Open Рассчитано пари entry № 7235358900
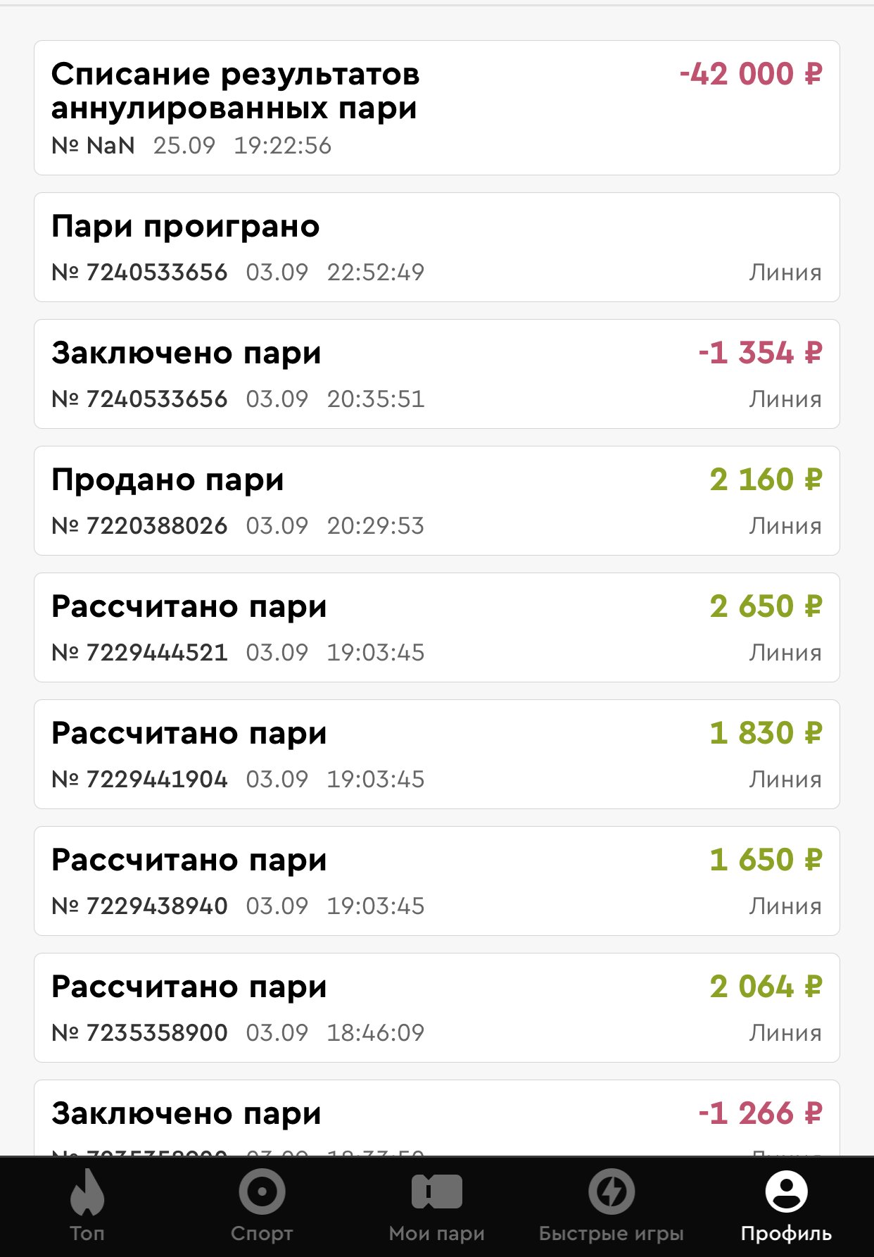The width and height of the screenshot is (874, 1257). click(436, 1008)
